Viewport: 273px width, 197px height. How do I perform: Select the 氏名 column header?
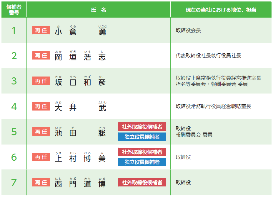pyautogui.click(x=99, y=10)
